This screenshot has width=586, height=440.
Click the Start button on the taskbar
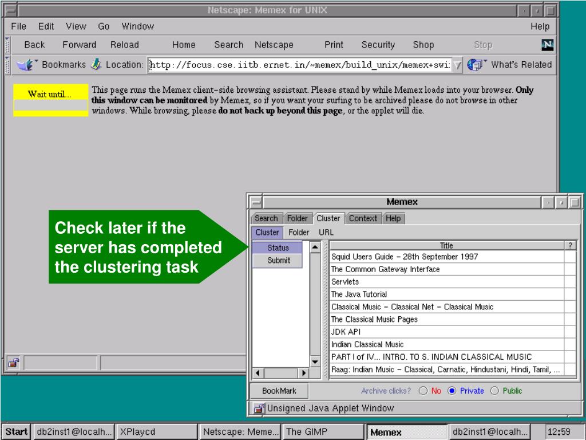click(x=17, y=432)
